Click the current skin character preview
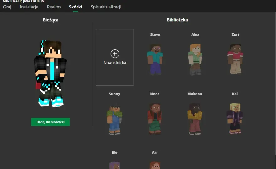Image resolution: width=276 pixels, height=169 pixels. 50,74
